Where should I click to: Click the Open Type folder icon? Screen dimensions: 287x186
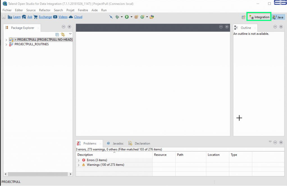[152, 17]
